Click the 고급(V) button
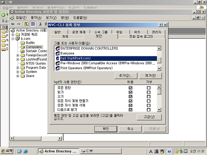 [149, 117]
